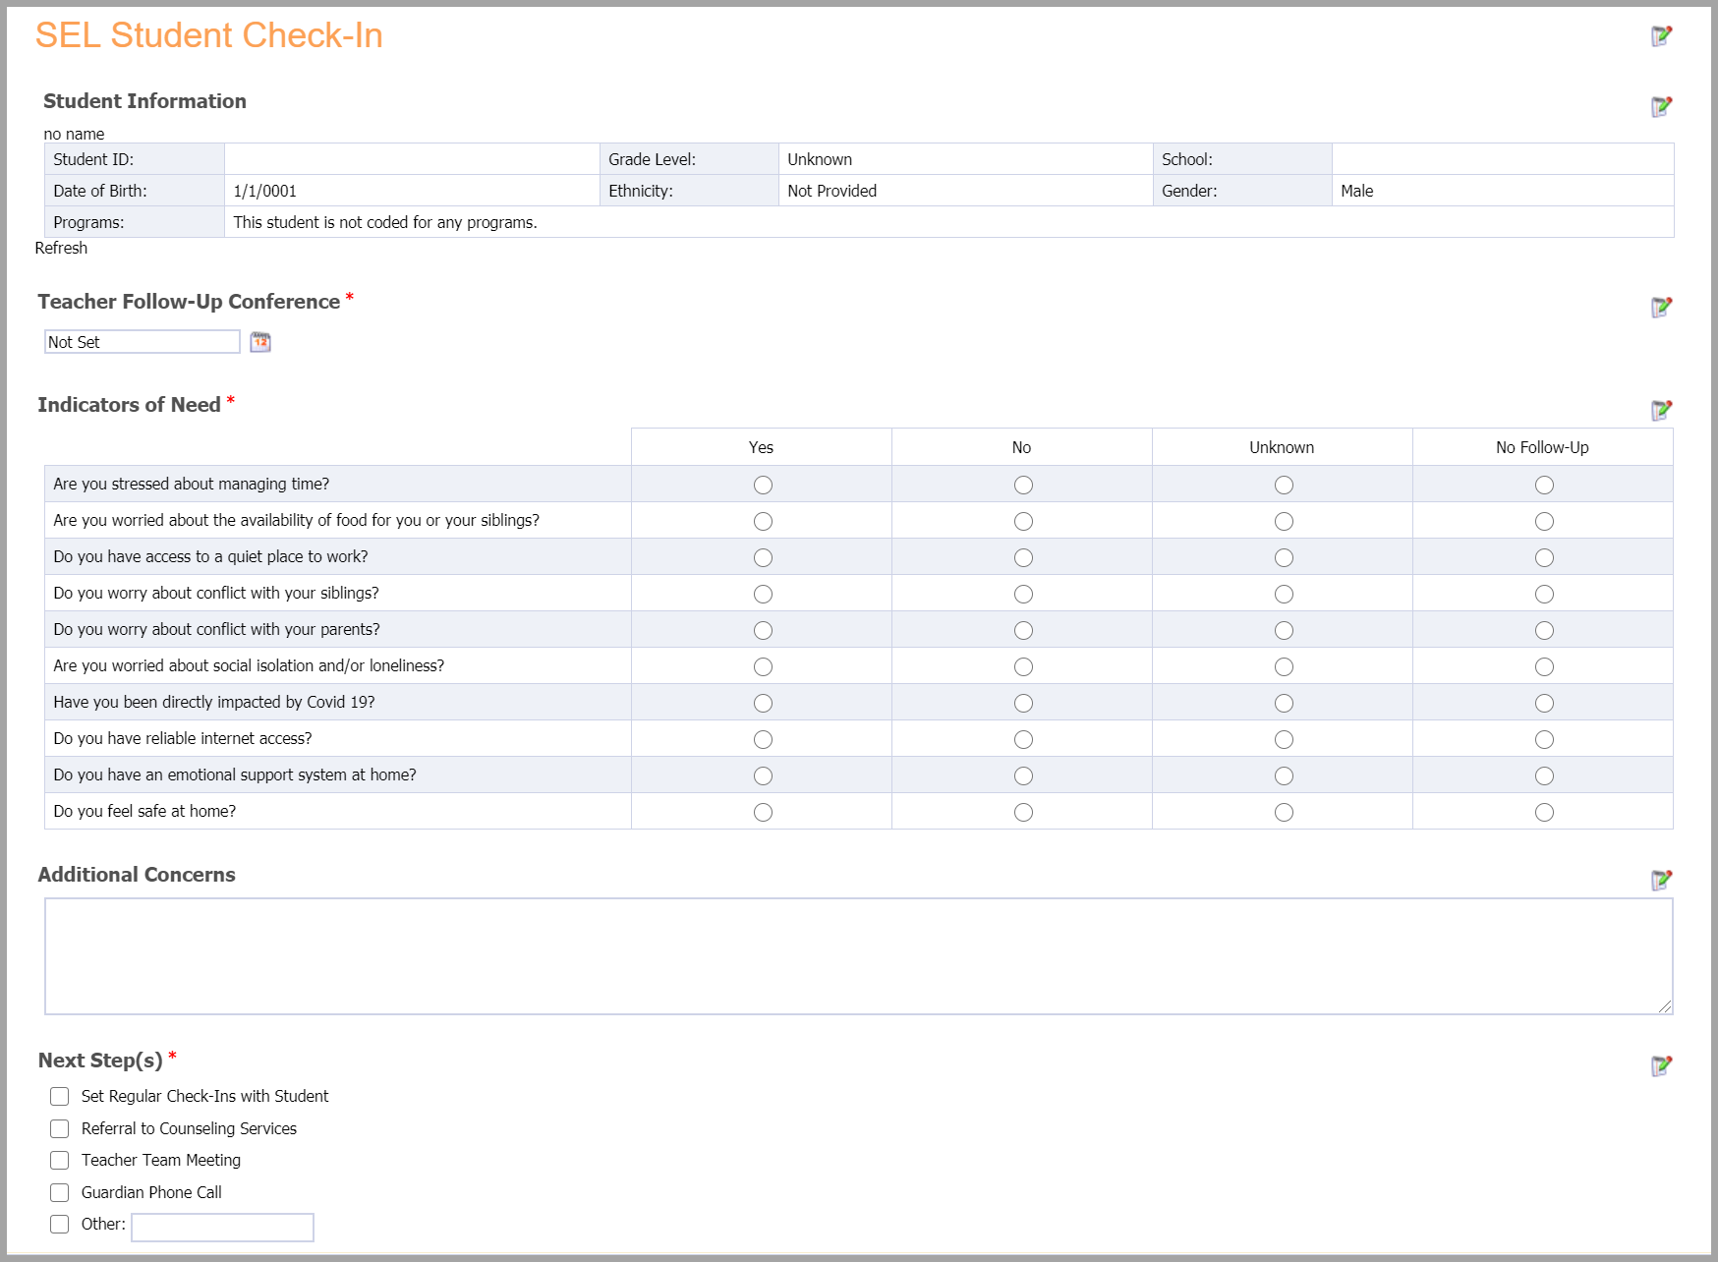Select Unknown for stressed about managing time
Image resolution: width=1718 pixels, height=1262 pixels.
[x=1284, y=485]
